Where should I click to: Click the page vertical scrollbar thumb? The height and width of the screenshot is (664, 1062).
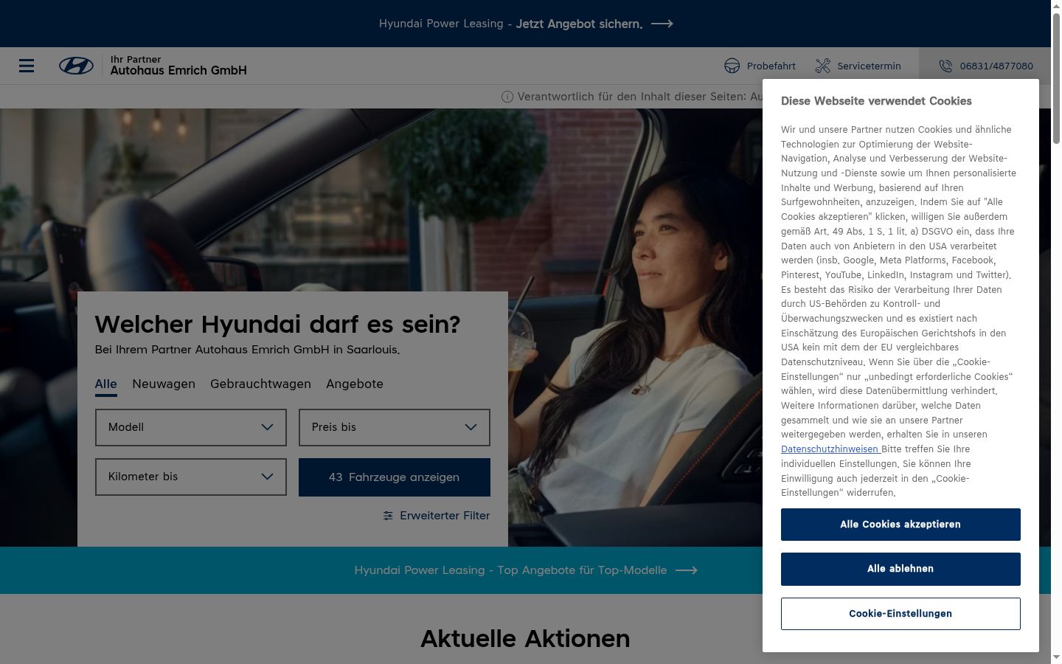[x=1056, y=77]
